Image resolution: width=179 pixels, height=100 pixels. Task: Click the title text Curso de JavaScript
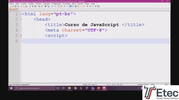point(92,25)
